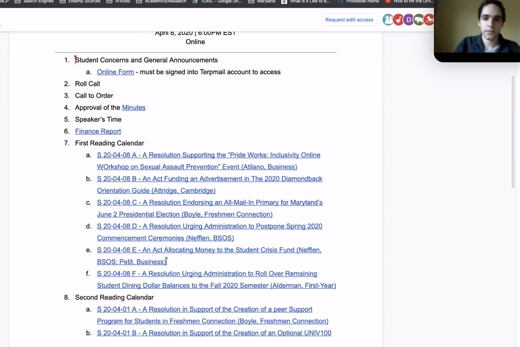The image size is (520, 347).
Task: Open the Minutes link
Action: pos(134,107)
